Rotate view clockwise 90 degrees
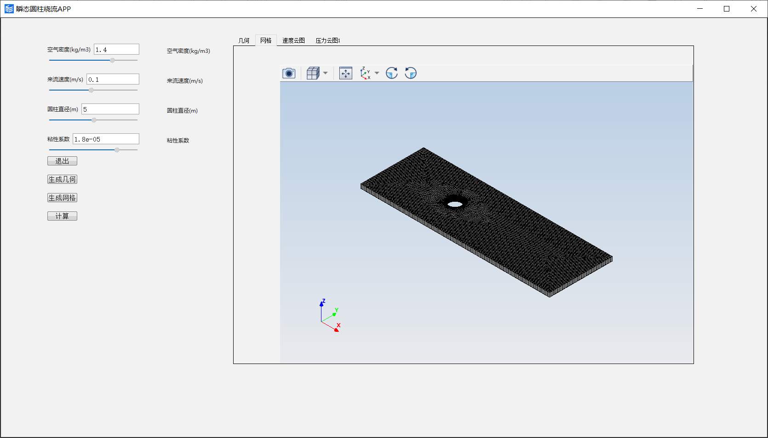Screen dimensions: 768x438 (391, 73)
